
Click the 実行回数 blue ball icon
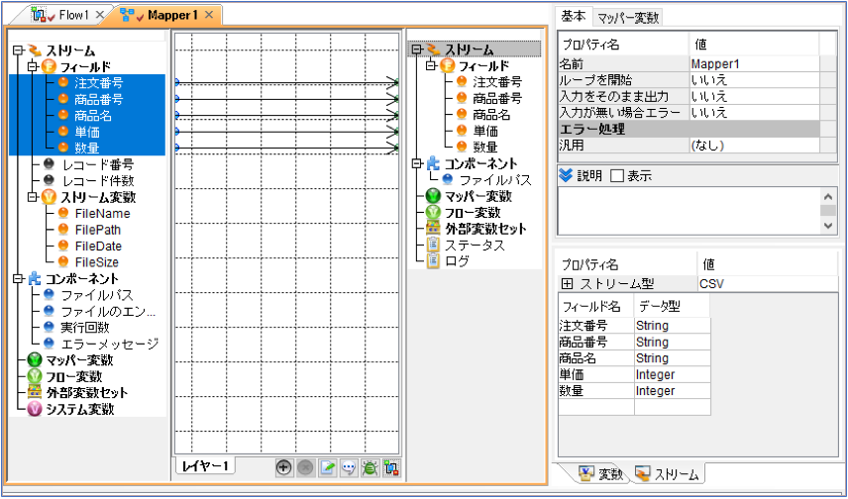click(x=49, y=327)
